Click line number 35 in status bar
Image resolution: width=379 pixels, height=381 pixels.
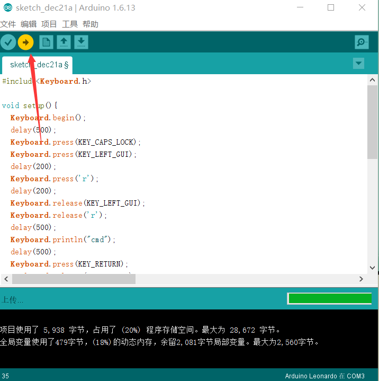pos(5,376)
